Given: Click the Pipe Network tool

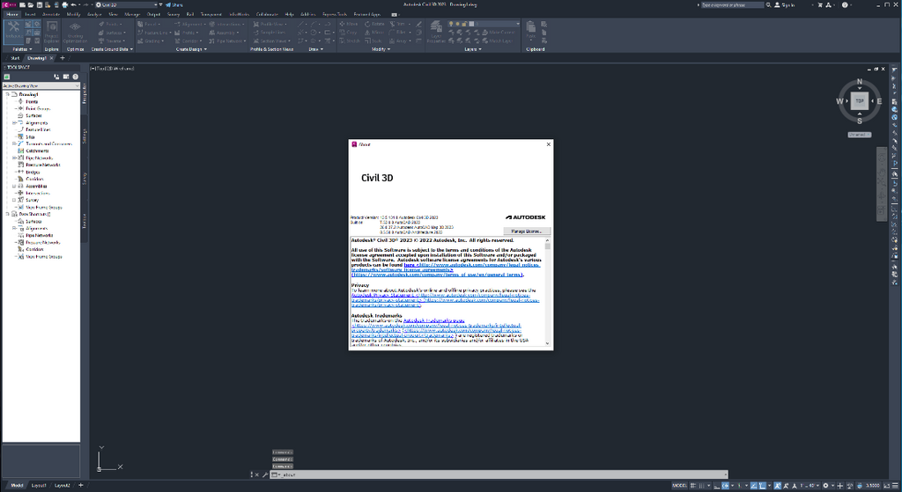Looking at the screenshot, I should tap(227, 40).
